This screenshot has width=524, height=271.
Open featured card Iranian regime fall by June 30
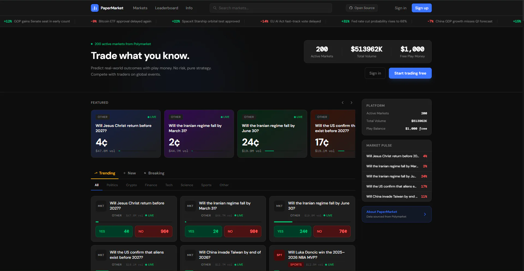272,134
